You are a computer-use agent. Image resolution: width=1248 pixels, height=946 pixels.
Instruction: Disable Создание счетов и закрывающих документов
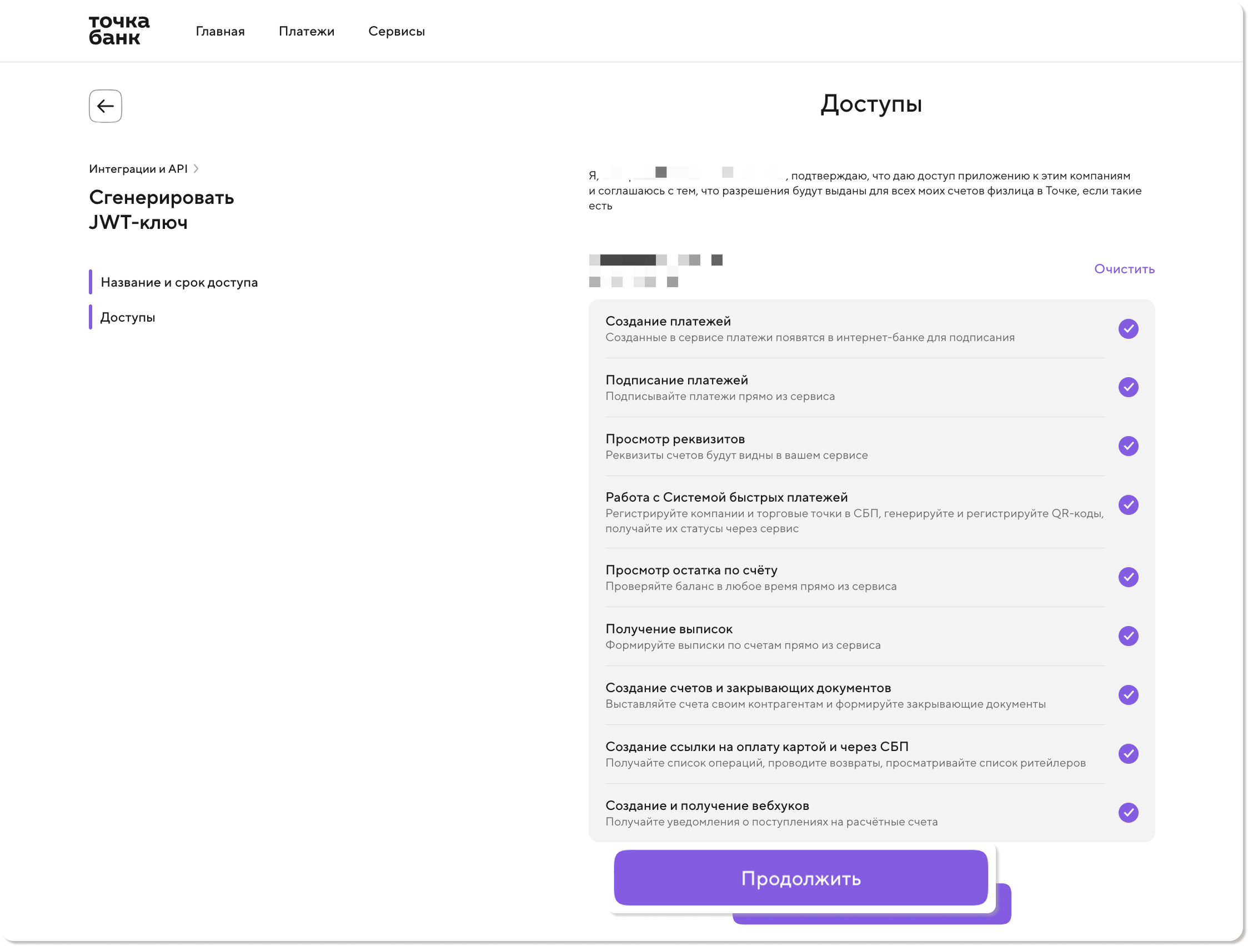pos(1128,695)
